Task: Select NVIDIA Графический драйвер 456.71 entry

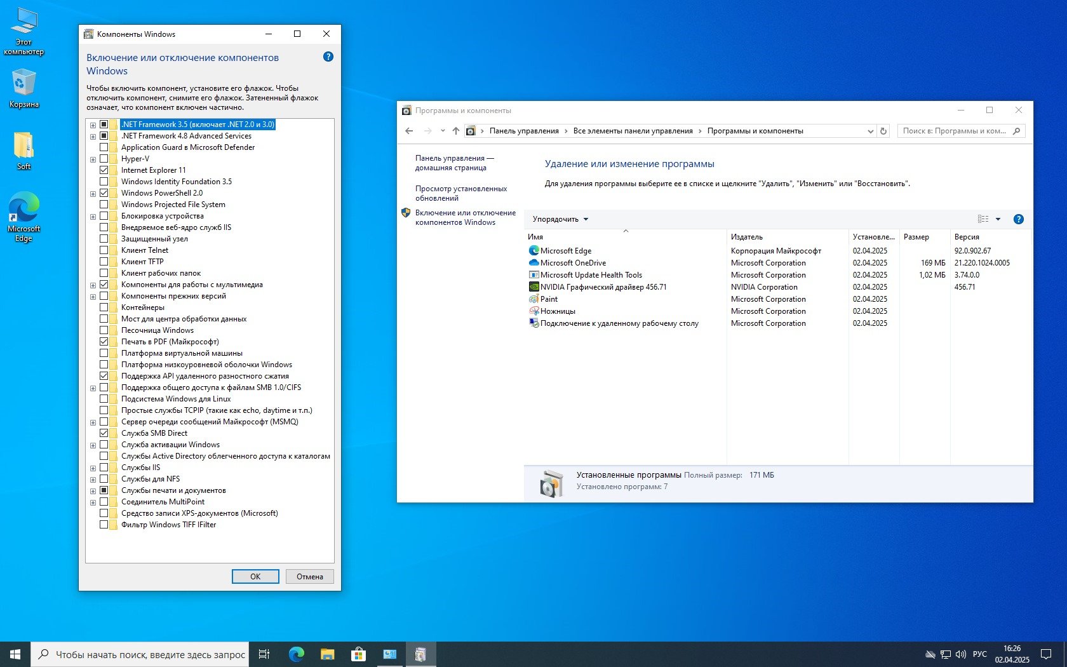Action: 603,287
